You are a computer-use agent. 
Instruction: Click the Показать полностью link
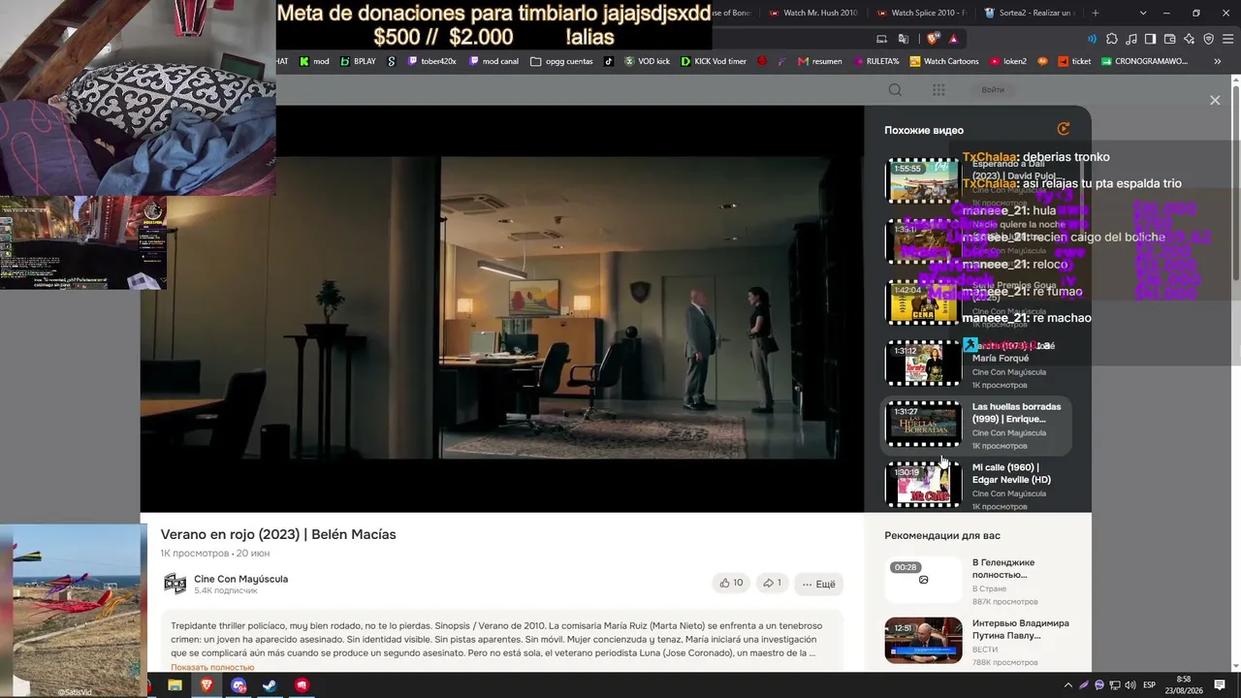point(212,667)
